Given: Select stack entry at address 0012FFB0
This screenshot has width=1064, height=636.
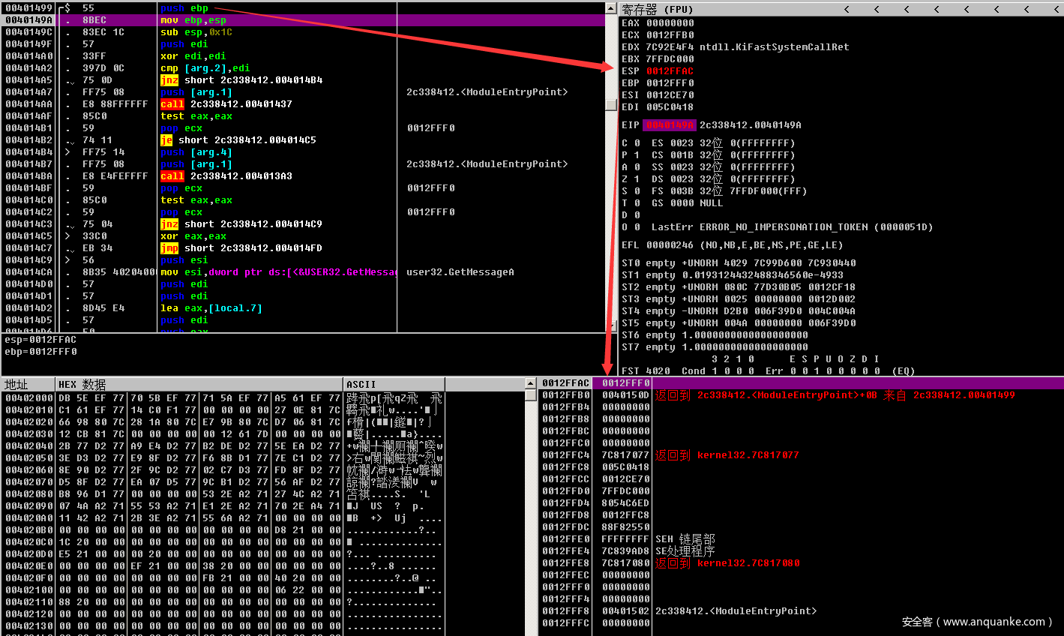Looking at the screenshot, I should tap(625, 395).
